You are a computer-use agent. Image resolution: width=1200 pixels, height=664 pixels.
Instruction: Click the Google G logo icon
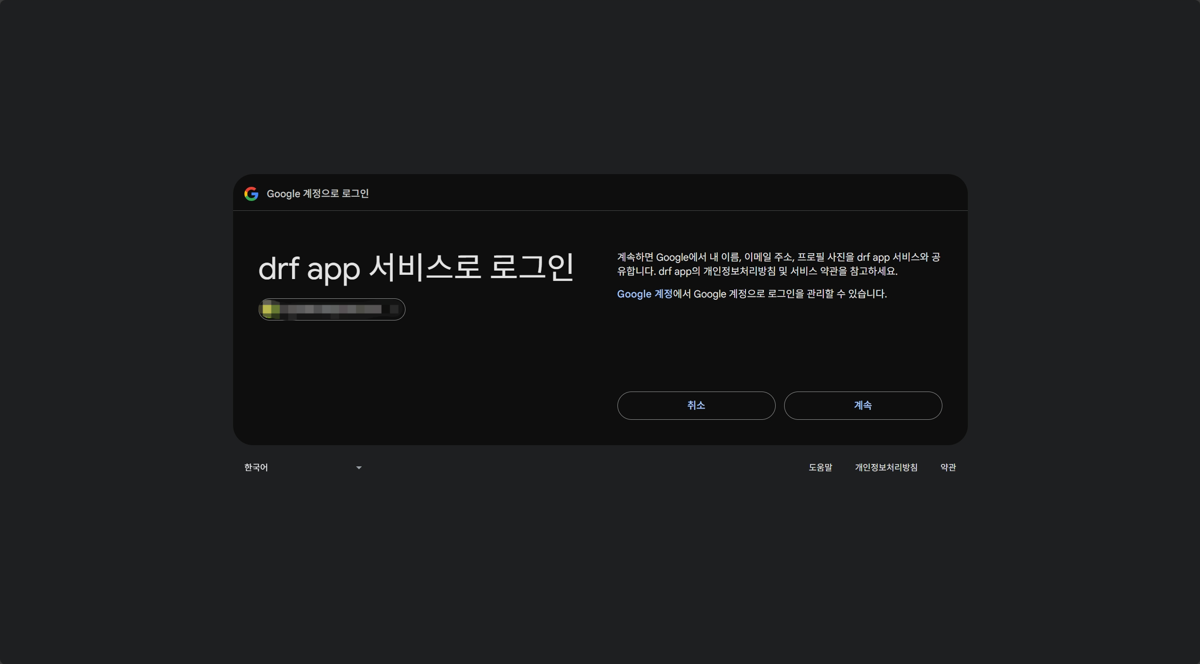tap(251, 194)
